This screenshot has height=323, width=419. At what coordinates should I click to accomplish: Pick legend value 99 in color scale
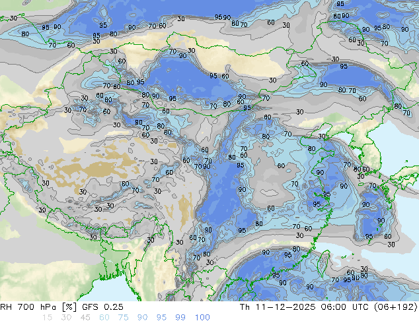tap(180, 318)
